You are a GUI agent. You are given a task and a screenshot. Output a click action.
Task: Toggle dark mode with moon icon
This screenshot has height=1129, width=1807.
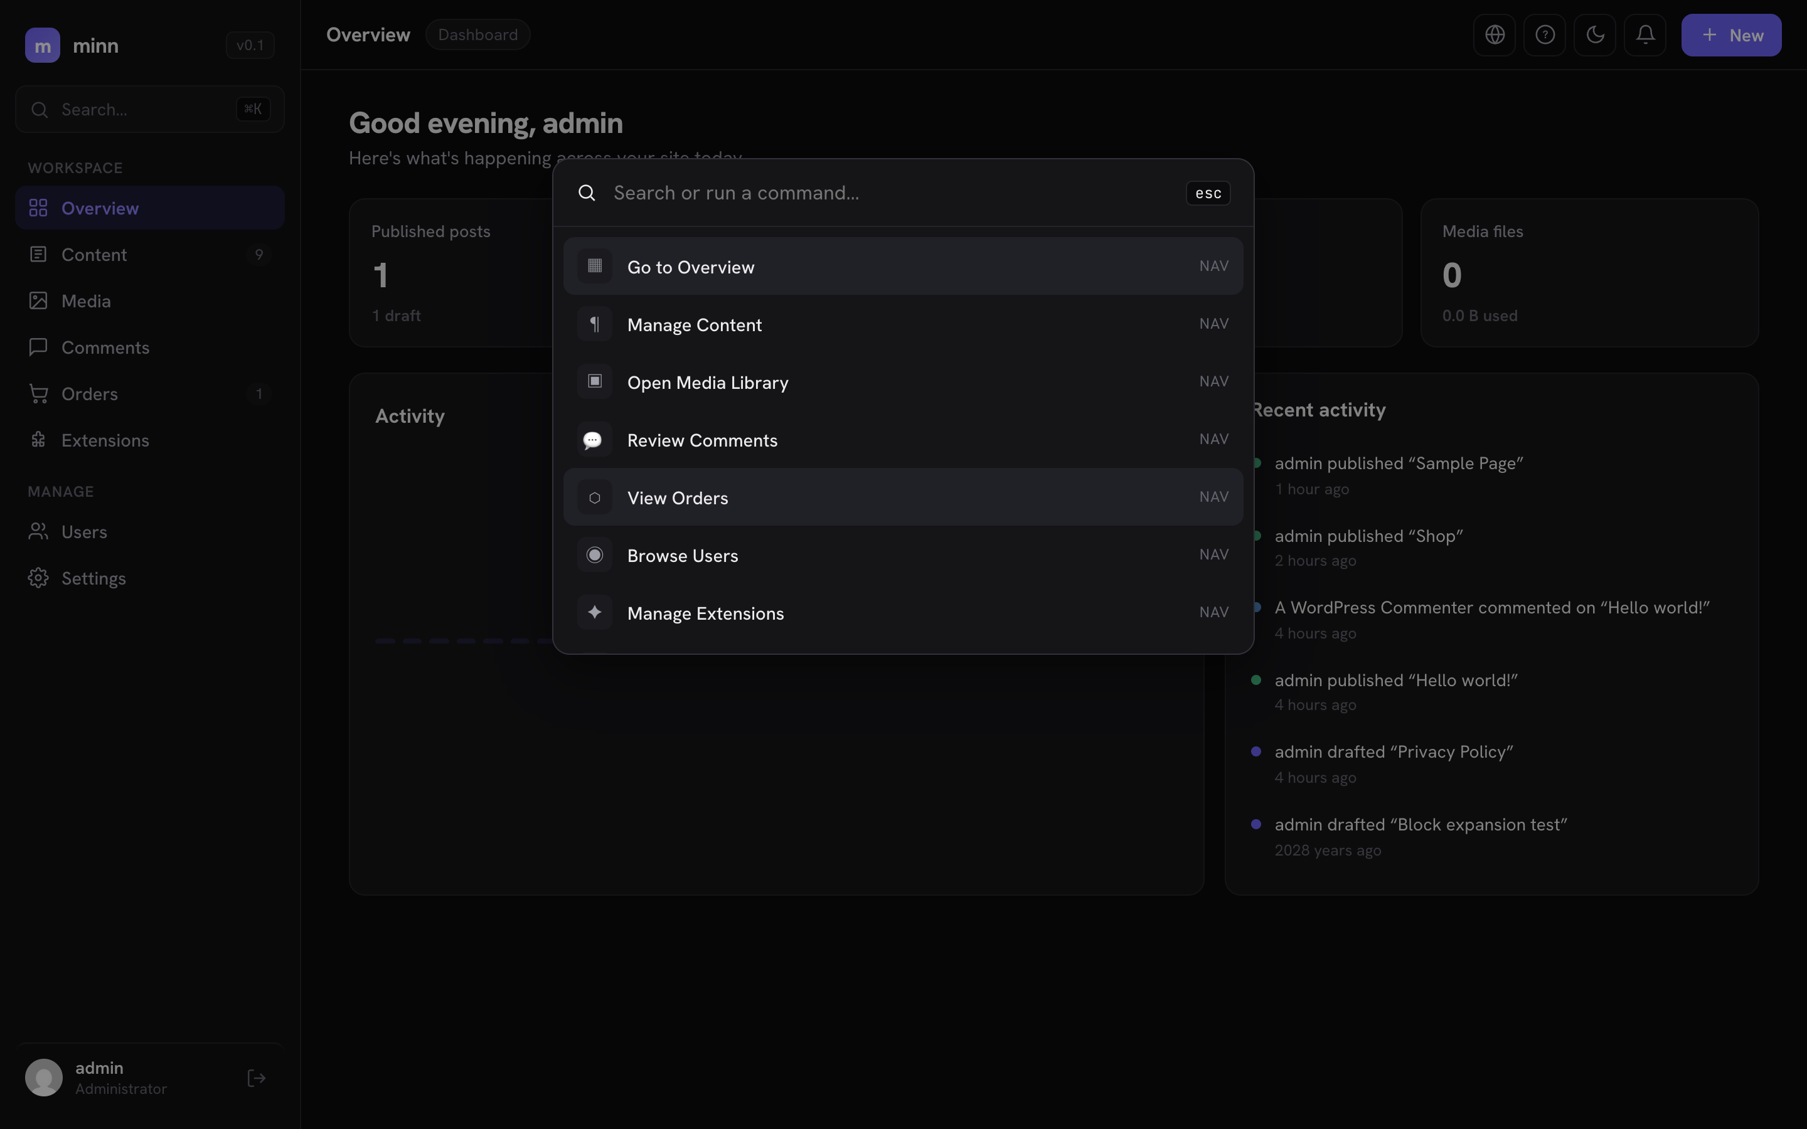point(1594,35)
